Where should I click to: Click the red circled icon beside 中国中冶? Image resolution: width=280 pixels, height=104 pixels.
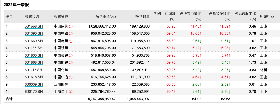click(x=71, y=77)
